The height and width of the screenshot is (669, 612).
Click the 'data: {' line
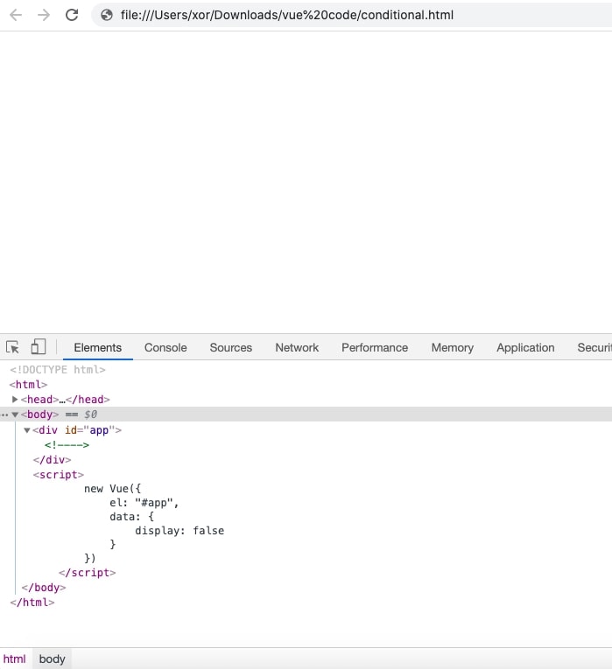pos(131,517)
